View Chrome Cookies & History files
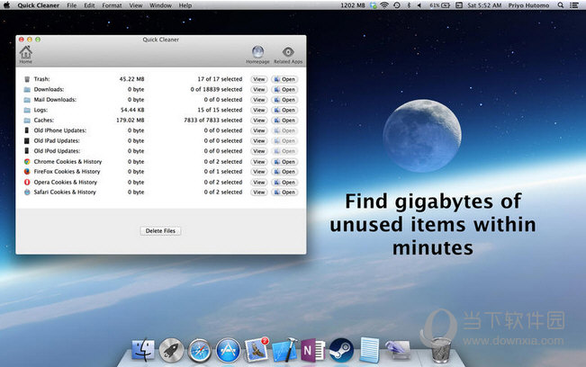The height and width of the screenshot is (367, 586). coord(259,162)
